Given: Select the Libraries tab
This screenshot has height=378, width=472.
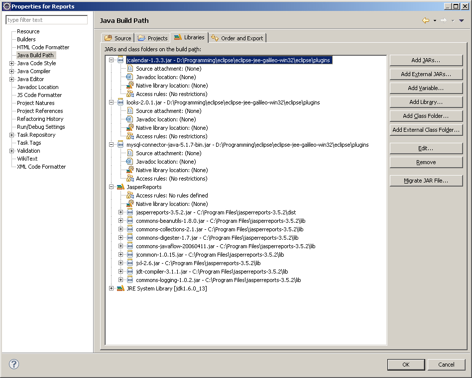Looking at the screenshot, I should tap(189, 37).
